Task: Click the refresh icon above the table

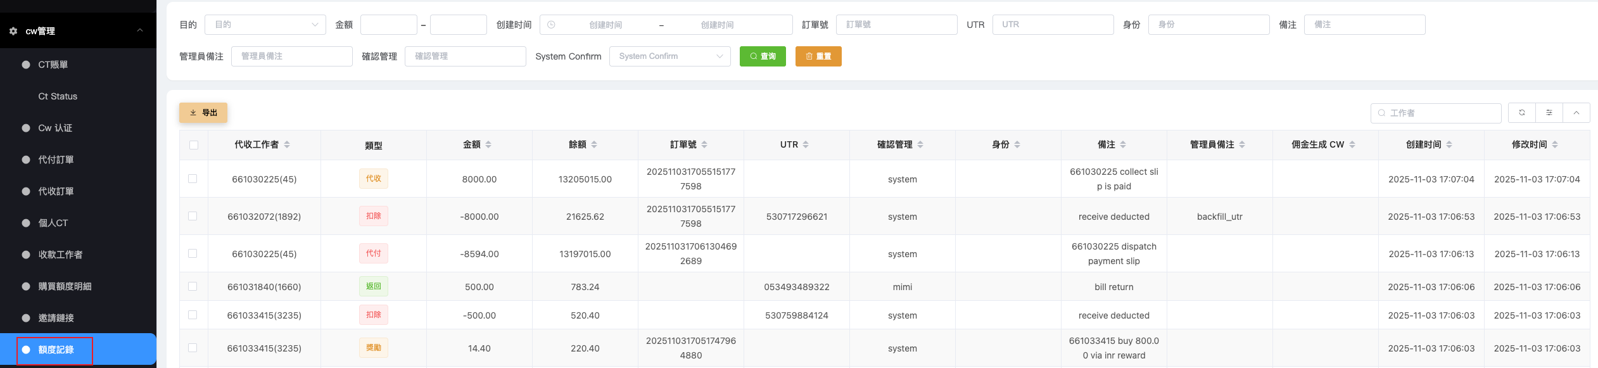Action: (1521, 113)
